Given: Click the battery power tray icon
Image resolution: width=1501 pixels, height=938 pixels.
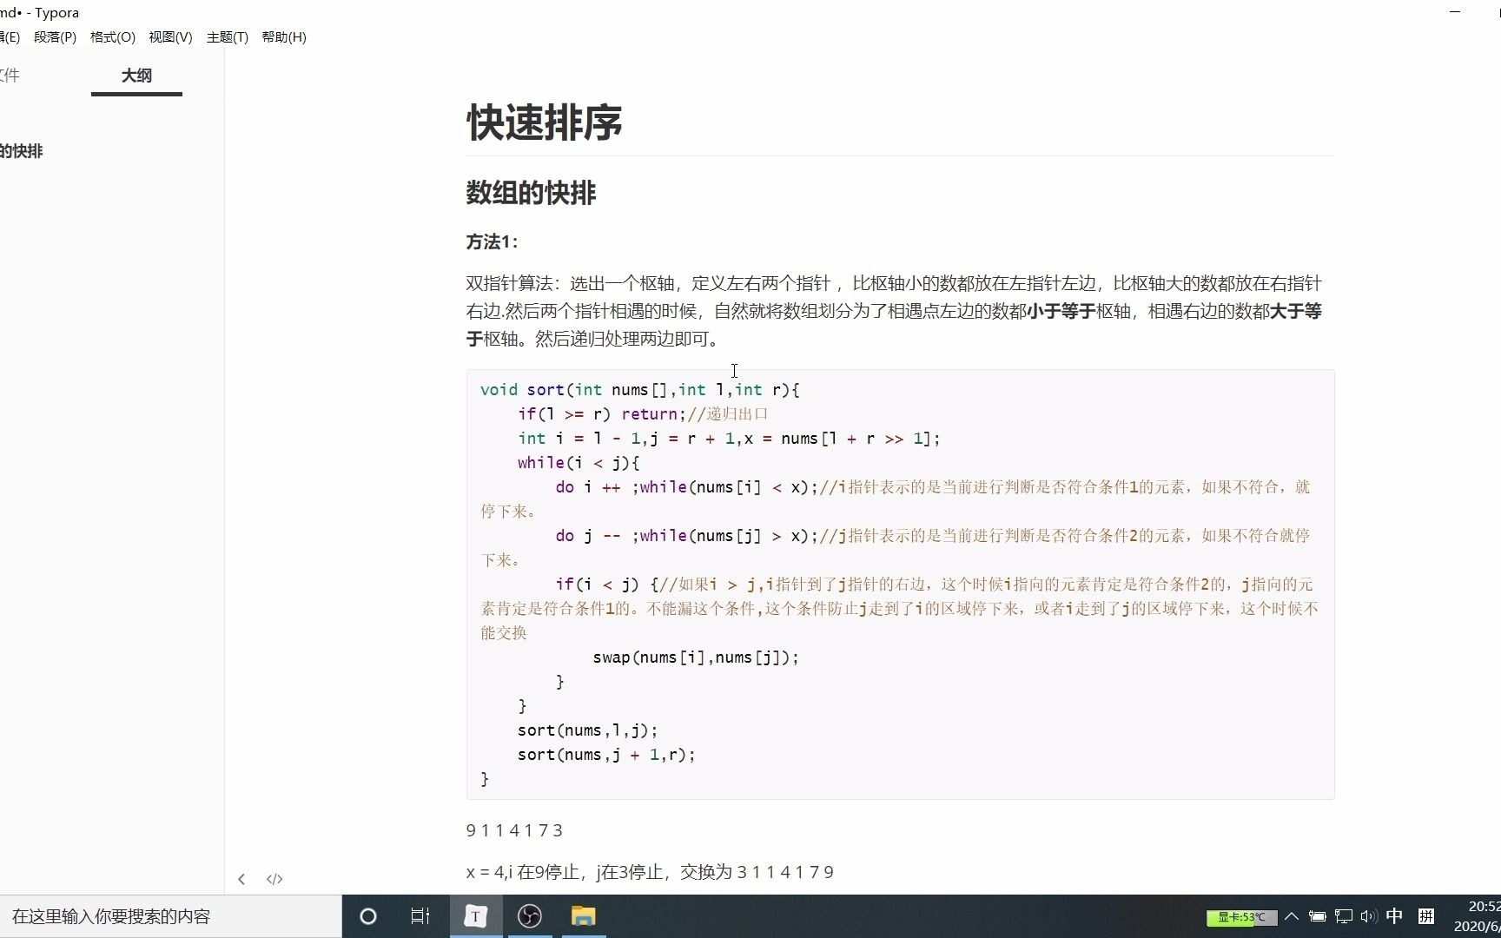Looking at the screenshot, I should click(x=1318, y=916).
